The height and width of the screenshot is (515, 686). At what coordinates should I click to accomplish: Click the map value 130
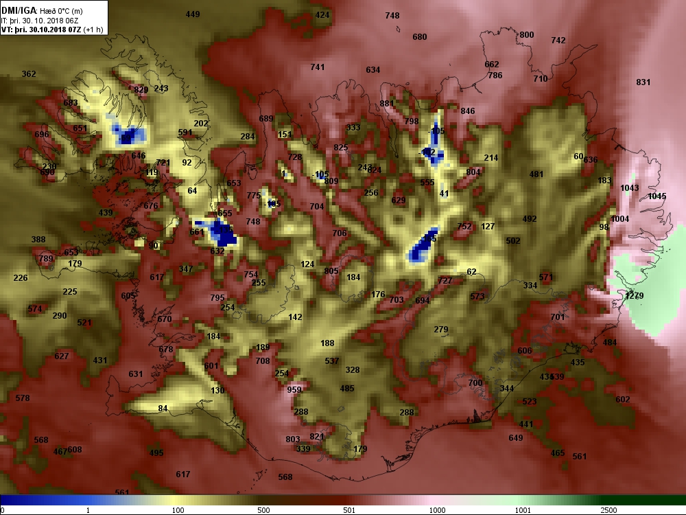(217, 390)
